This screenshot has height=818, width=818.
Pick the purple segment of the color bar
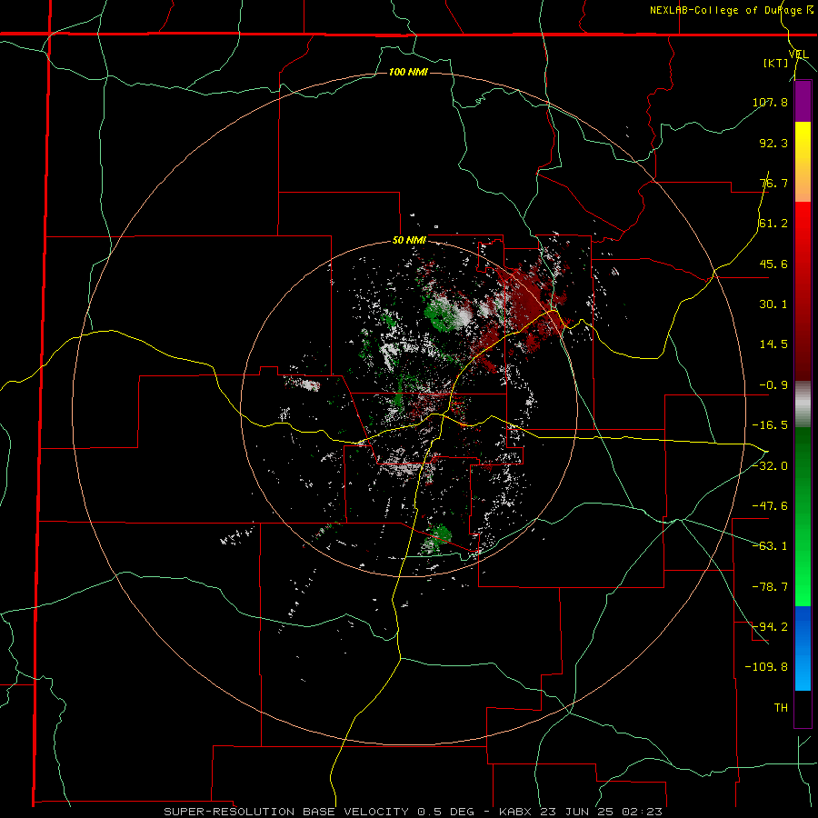tap(803, 101)
